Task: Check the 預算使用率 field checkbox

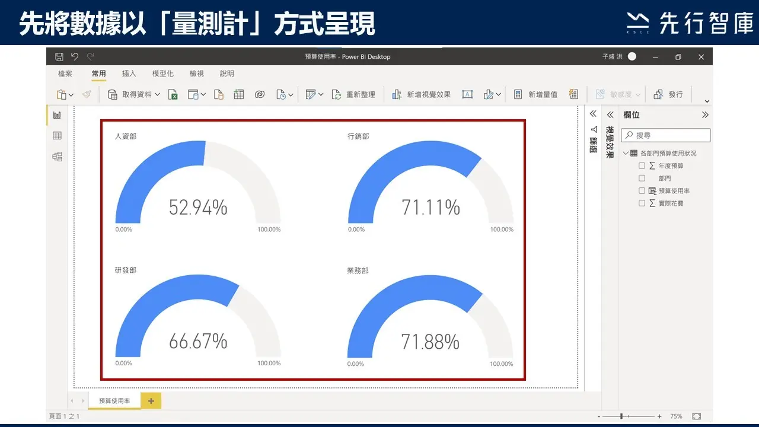Action: tap(642, 191)
